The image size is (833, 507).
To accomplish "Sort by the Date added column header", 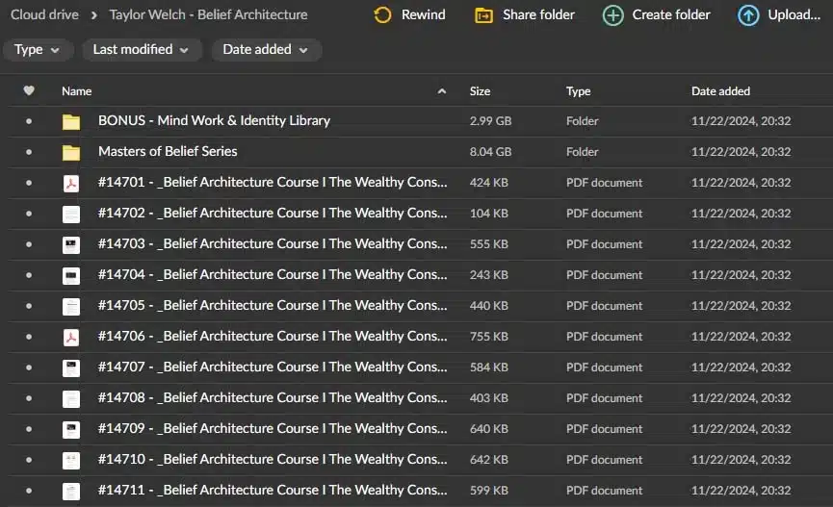I will click(x=720, y=91).
